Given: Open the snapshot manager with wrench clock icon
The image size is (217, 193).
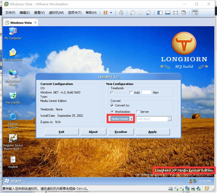Looking at the screenshot, I should pyautogui.click(x=149, y=13).
